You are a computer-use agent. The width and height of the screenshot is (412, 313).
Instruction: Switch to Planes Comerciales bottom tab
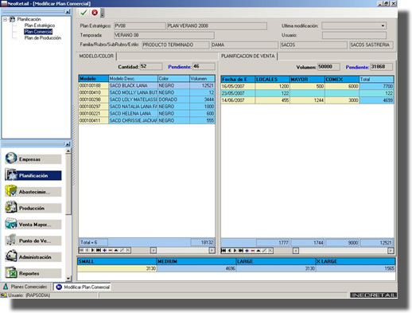pyautogui.click(x=25, y=287)
